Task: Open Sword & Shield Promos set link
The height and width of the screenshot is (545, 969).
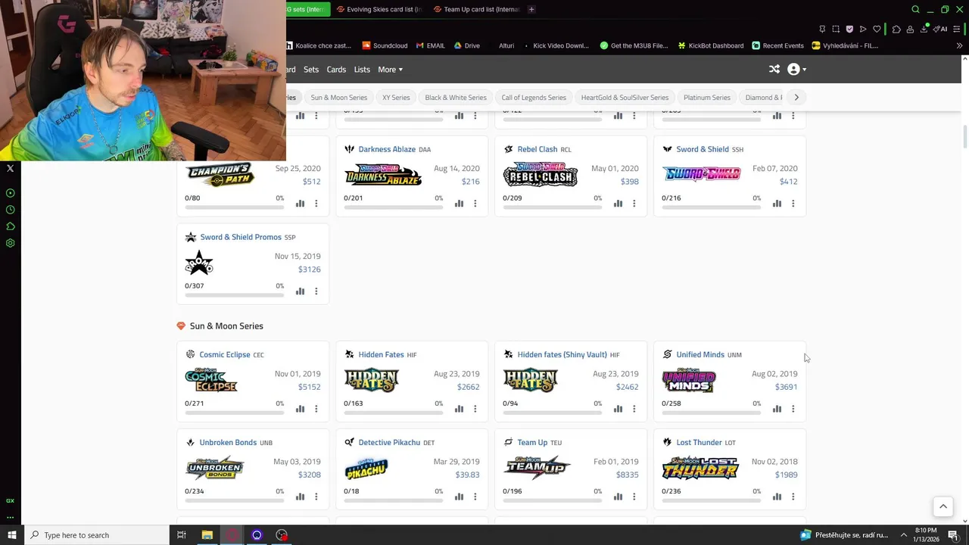Action: [241, 238]
